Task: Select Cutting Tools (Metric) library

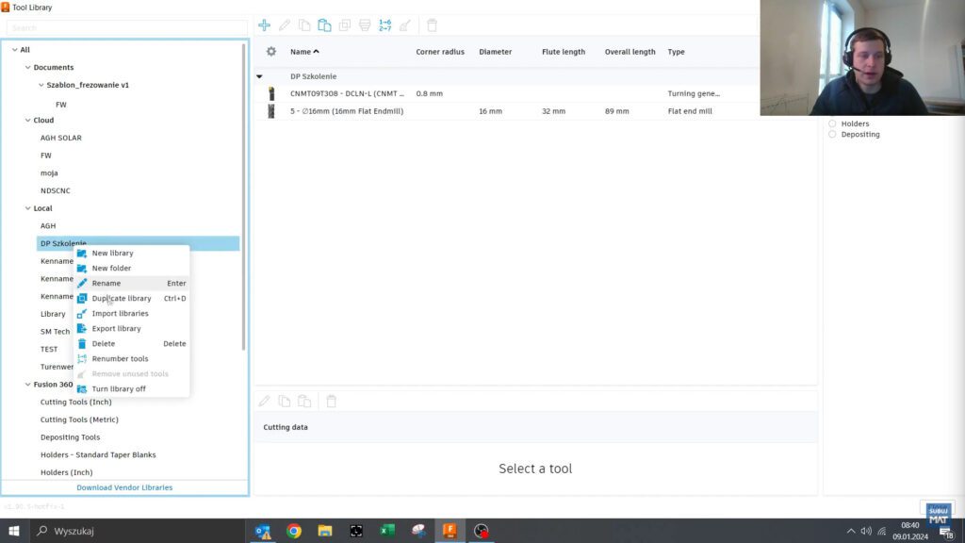Action: (x=79, y=420)
